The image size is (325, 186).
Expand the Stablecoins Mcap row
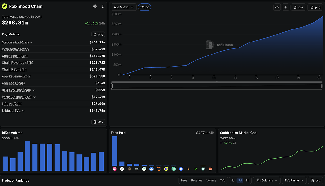31,42
